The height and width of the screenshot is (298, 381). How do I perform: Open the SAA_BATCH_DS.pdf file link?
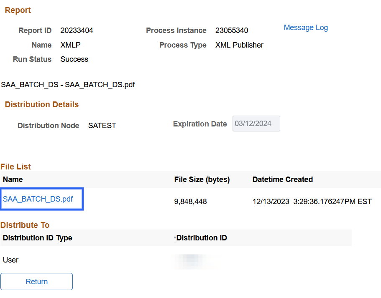click(38, 199)
